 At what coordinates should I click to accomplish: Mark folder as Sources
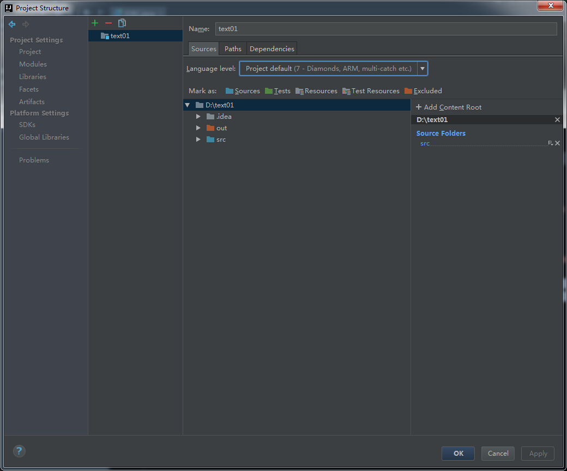[x=243, y=90]
